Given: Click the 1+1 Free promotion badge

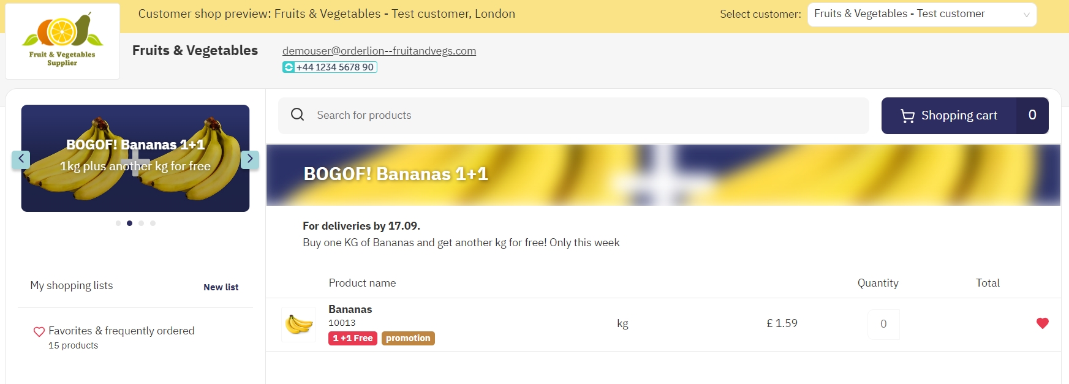Looking at the screenshot, I should [353, 338].
